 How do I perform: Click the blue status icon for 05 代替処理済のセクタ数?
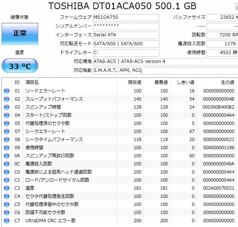6,123
